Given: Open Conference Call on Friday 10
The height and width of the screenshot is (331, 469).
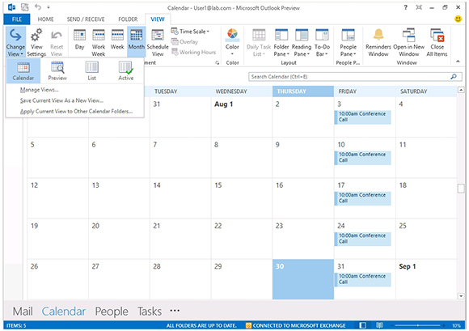Looking at the screenshot, I should click(362, 158).
